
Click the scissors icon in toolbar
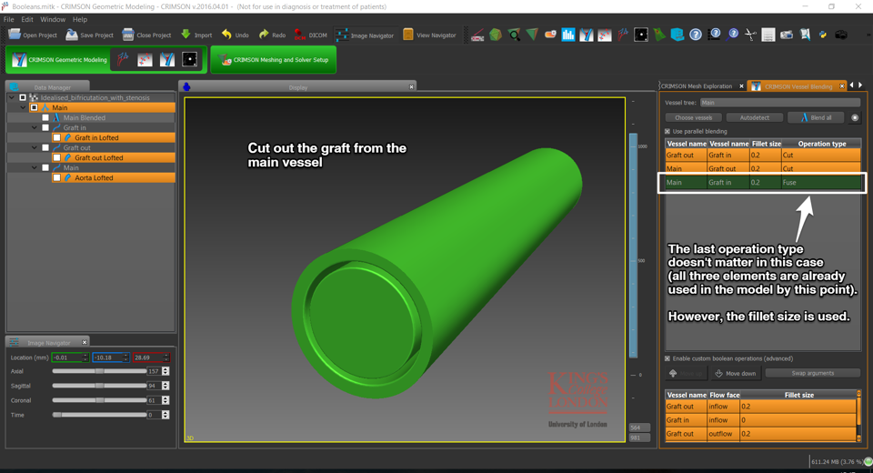pyautogui.click(x=750, y=35)
